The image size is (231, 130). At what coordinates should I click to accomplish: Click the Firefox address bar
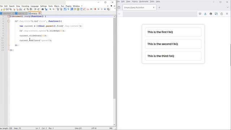tap(160, 14)
